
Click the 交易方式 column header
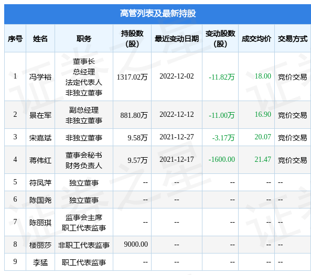click(x=293, y=39)
